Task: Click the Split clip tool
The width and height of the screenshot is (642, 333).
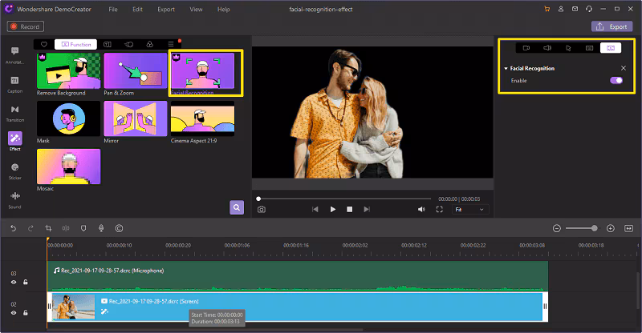Action: (x=66, y=228)
